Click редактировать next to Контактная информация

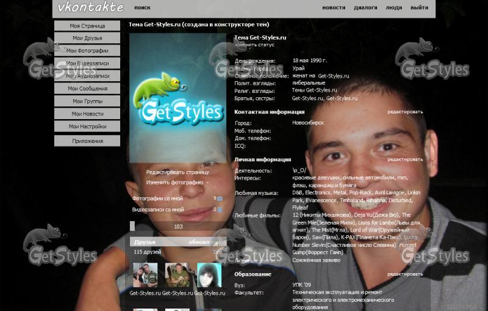click(x=405, y=112)
